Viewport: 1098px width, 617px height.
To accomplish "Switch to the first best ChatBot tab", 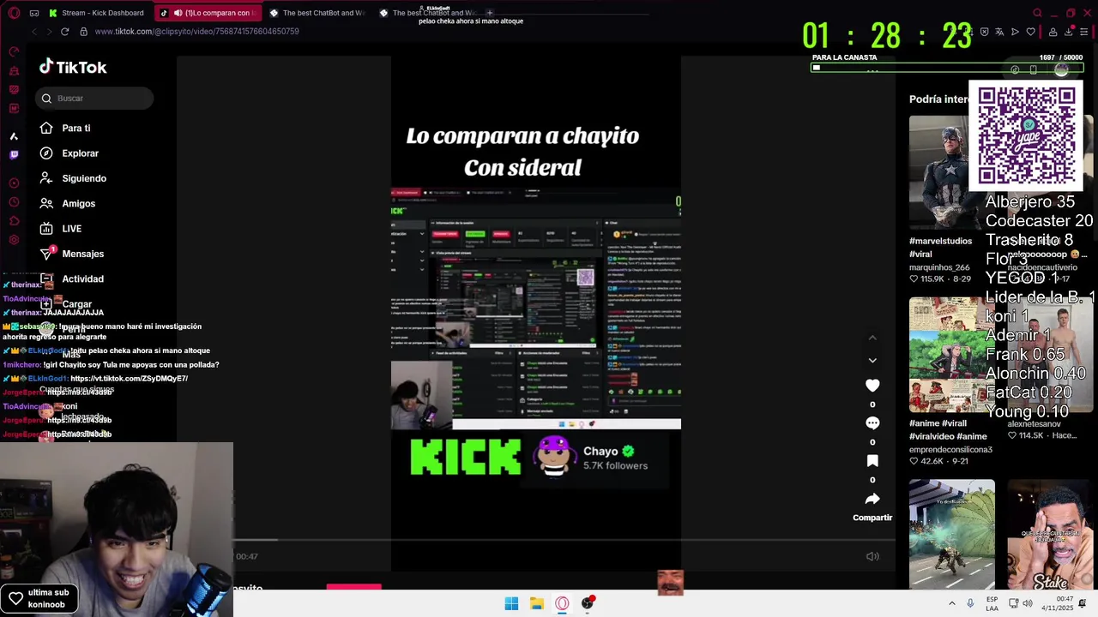I will coord(317,13).
